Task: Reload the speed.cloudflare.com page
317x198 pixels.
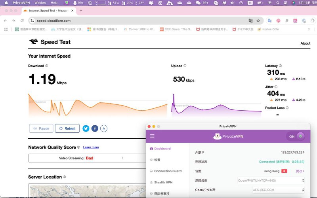Action: (x=22, y=21)
